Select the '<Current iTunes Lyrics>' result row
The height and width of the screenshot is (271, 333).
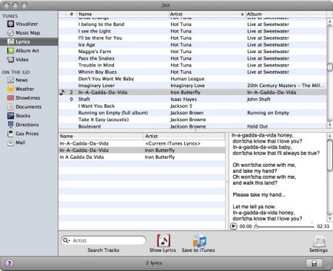click(x=142, y=143)
